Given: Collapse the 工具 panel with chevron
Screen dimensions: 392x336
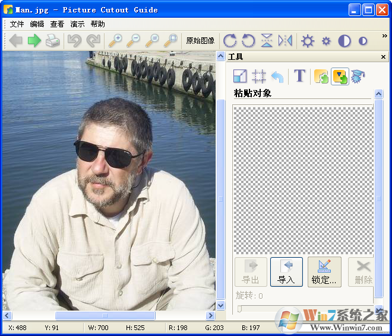Looking at the screenshot, I should pyautogui.click(x=221, y=57).
